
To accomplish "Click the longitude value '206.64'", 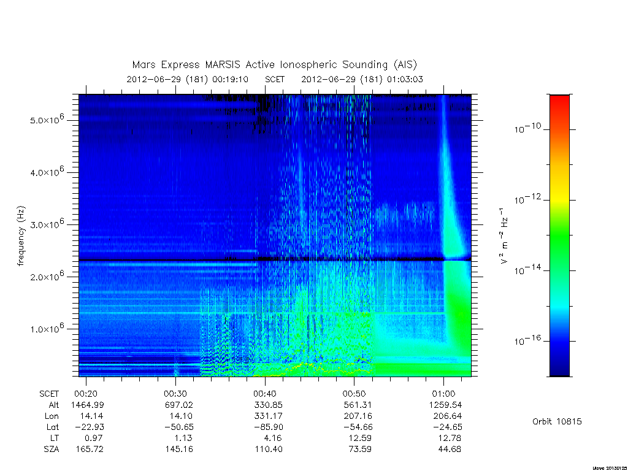I will point(447,416).
